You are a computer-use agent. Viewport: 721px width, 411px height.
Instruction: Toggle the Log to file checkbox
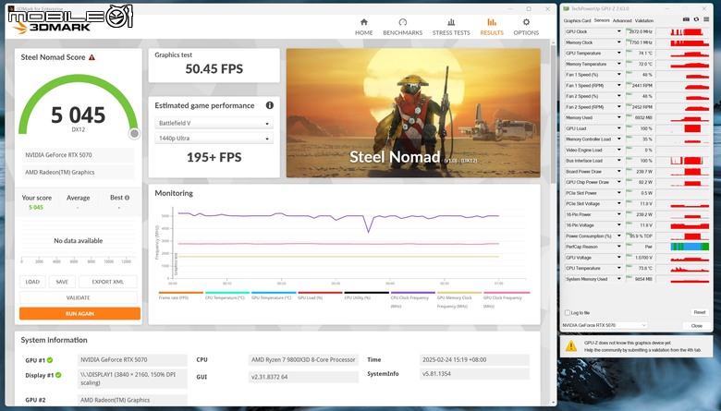tap(568, 313)
